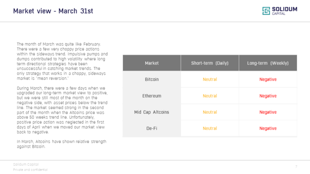This screenshot has width=310, height=174.
Task: Select the 'Market view - March 31st' slide title
Action: [53, 11]
